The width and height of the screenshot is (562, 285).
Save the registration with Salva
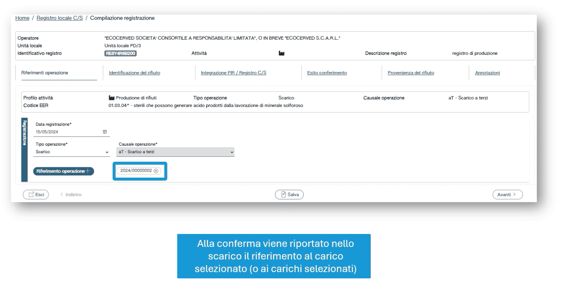click(289, 195)
